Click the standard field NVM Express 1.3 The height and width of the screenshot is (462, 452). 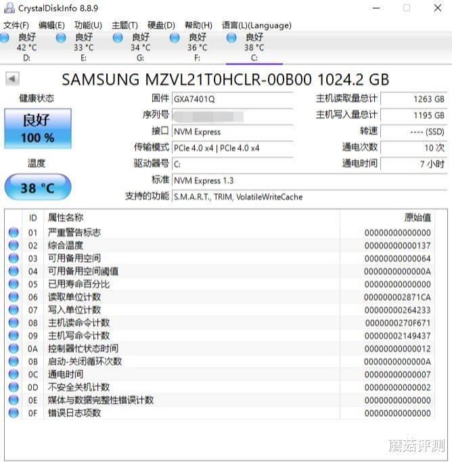click(310, 180)
